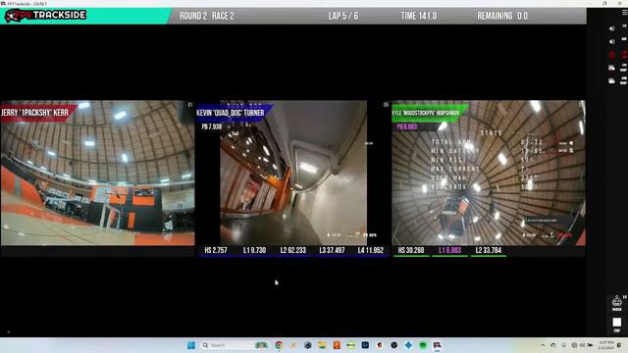Open the hamburger menu in FPV Trackside
Viewport: 628px width, 353px height.
pos(624,13)
